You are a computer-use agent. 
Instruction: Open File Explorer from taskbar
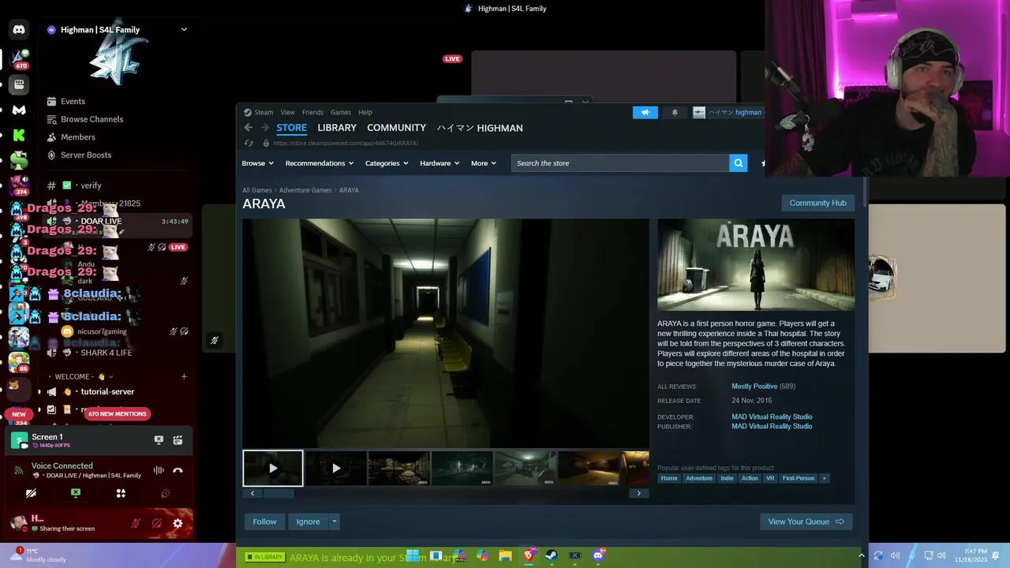point(505,555)
